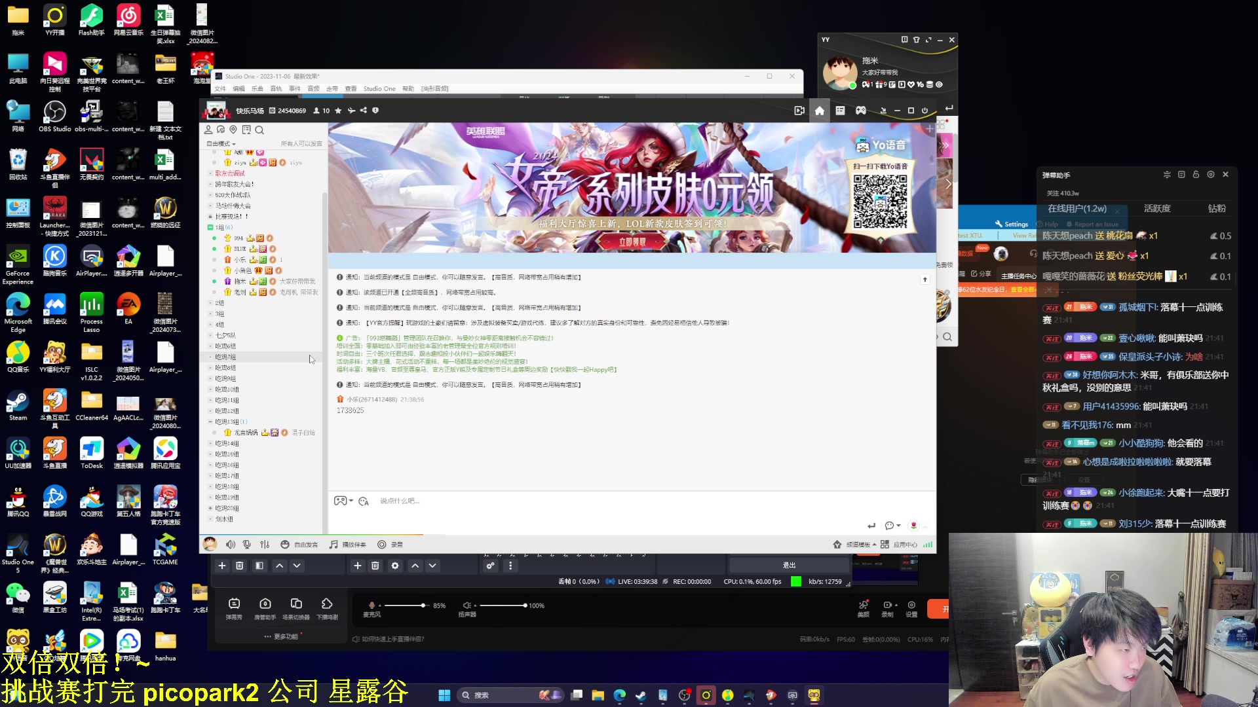
Task: Open 弹幕秀 tool in streaming assistant
Action: click(234, 608)
